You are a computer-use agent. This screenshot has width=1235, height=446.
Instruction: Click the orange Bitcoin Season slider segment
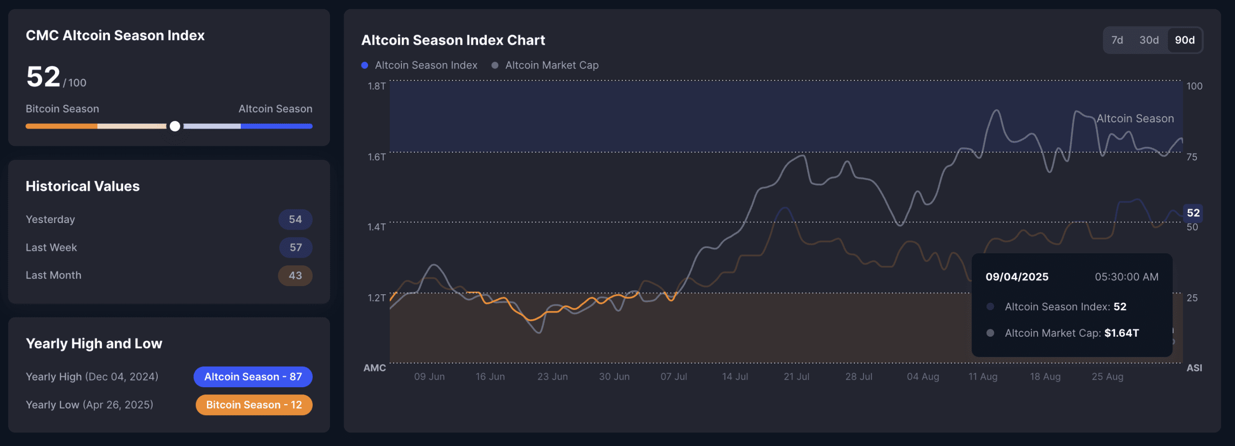click(61, 126)
